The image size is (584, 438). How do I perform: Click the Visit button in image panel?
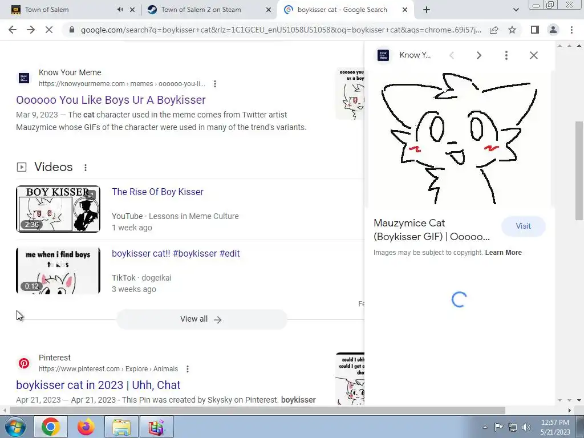[x=524, y=226]
